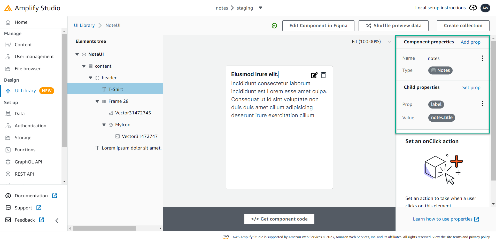The image size is (496, 243).
Task: Click the site terms footer link
Action: click(454, 237)
